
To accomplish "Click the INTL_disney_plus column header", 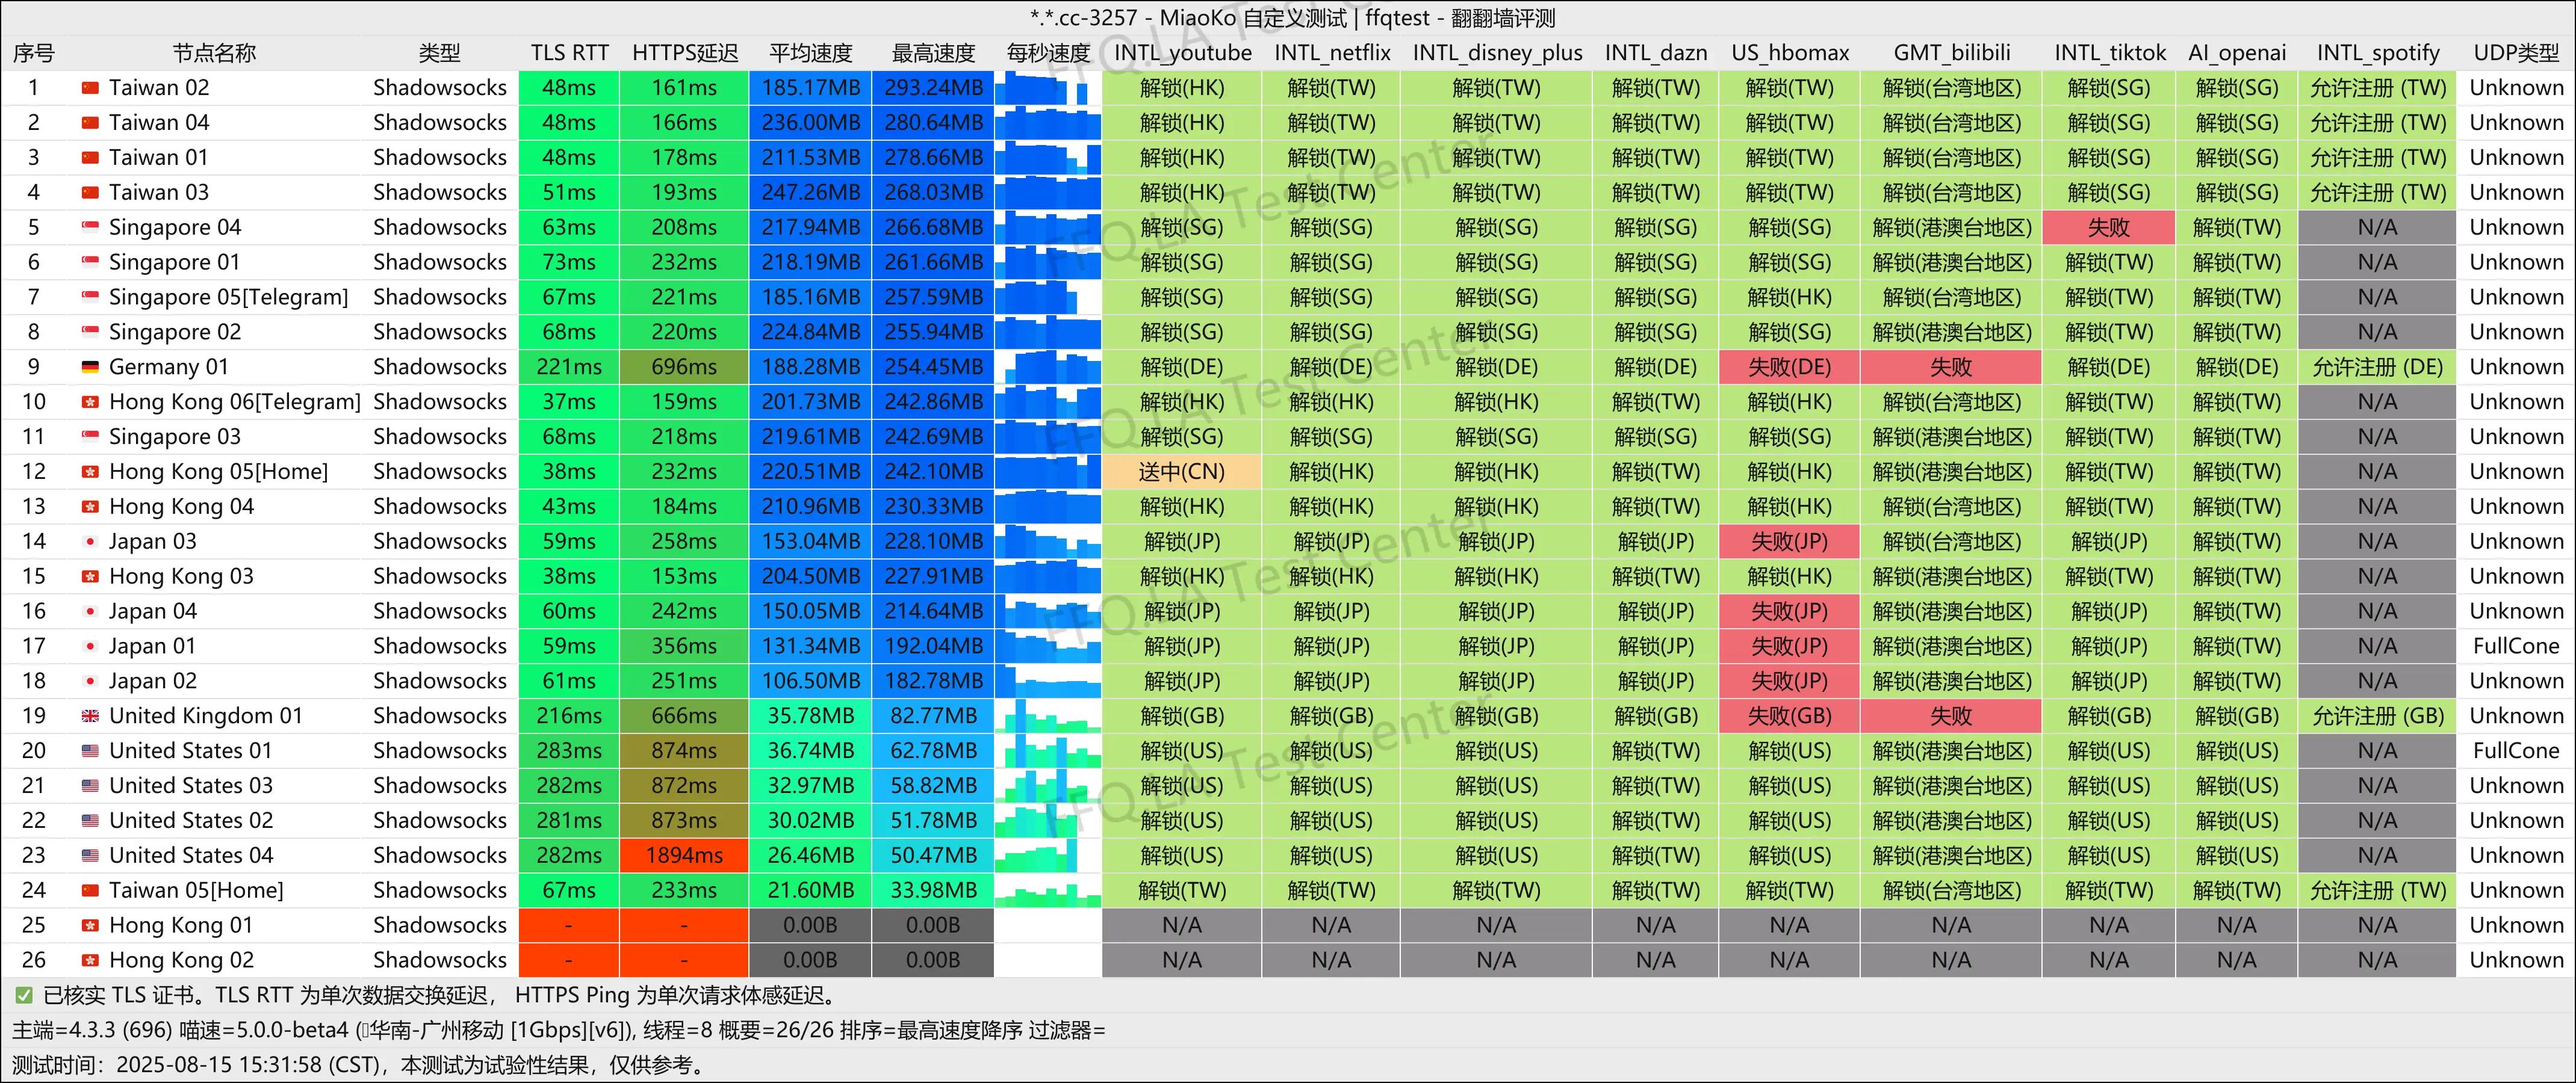I will point(1497,53).
